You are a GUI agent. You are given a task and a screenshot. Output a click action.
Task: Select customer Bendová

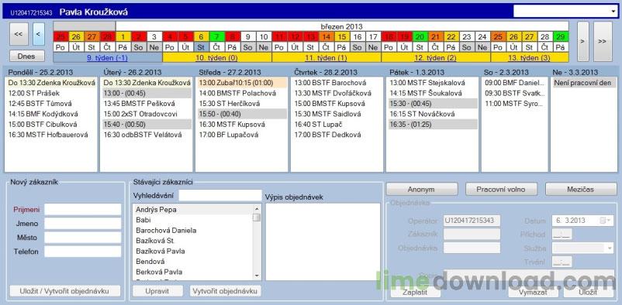(193, 262)
